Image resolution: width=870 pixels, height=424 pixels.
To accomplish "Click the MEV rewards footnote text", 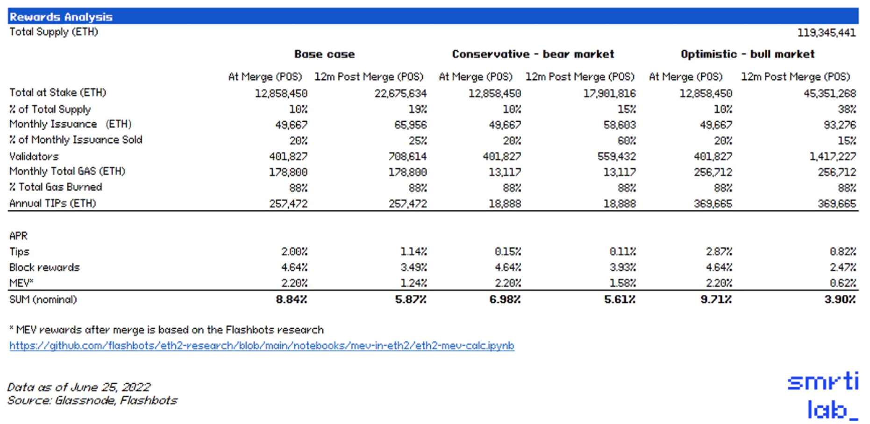I will [166, 330].
